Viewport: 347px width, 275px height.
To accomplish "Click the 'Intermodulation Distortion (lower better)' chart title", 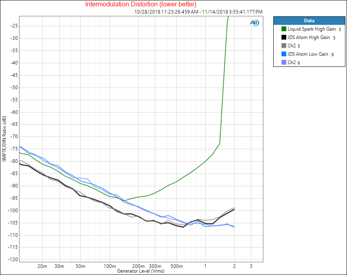I will click(x=141, y=4).
